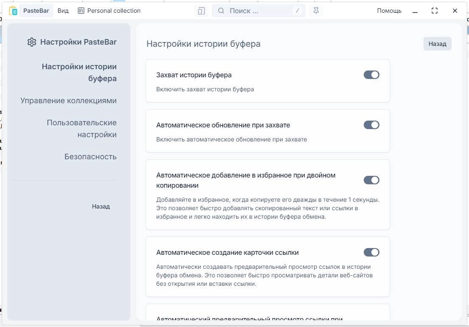Click Назад link in the sidebar
The image size is (469, 327).
click(x=101, y=206)
